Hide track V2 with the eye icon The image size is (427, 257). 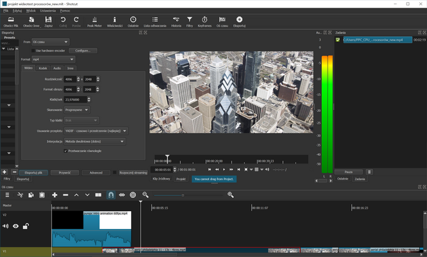click(x=16, y=226)
